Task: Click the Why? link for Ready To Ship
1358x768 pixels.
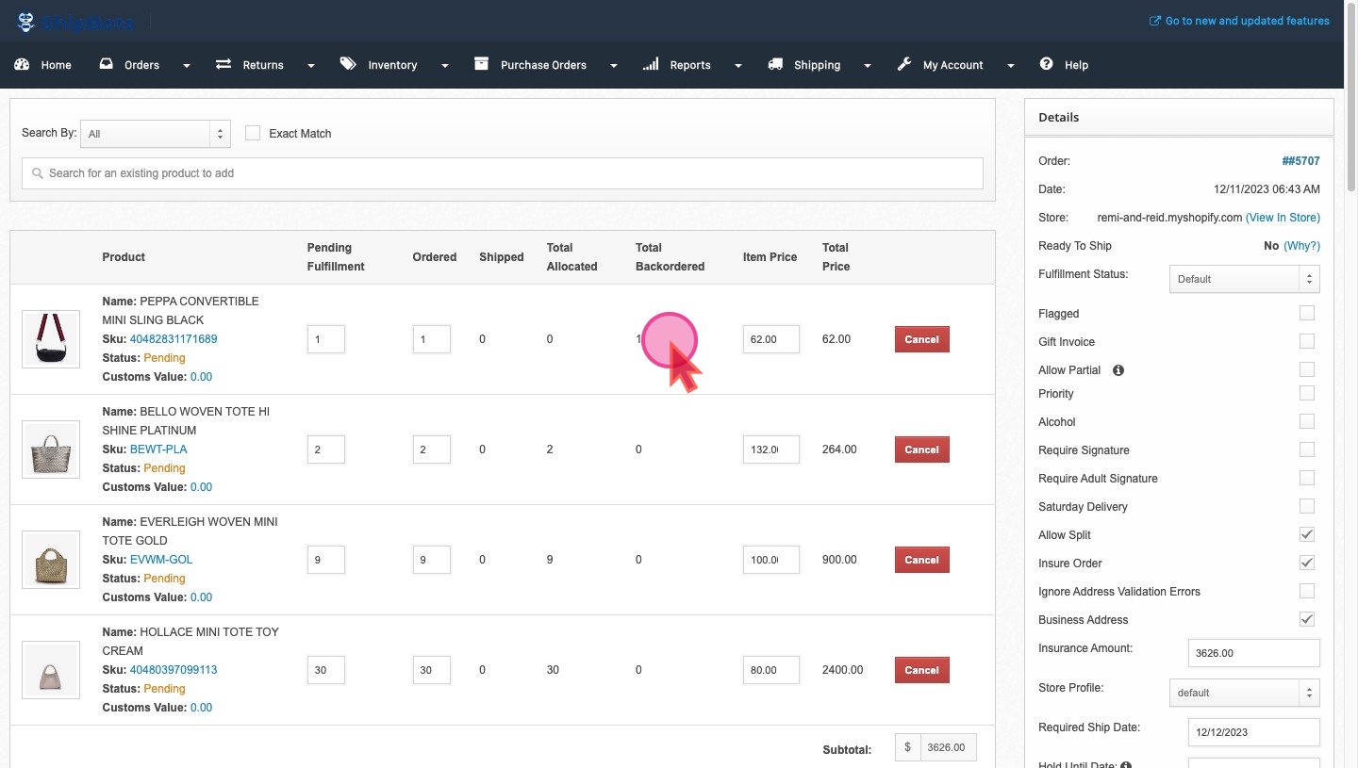Action: click(x=1301, y=246)
